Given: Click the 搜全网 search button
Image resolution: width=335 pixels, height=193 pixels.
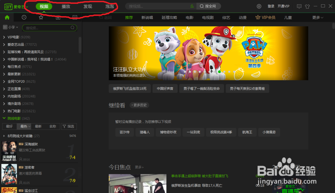Looking at the screenshot, I should click(x=208, y=6).
